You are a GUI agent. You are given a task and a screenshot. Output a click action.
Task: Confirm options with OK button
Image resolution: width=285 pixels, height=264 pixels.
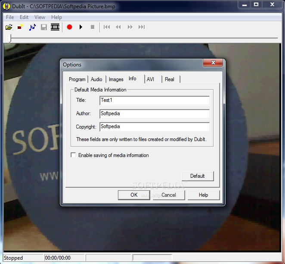pyautogui.click(x=134, y=195)
